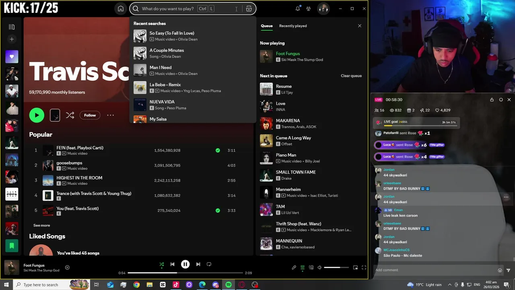Viewport: 515px width, 290px height.
Task: Open TikTok from the Windows taskbar
Action: 176,285
